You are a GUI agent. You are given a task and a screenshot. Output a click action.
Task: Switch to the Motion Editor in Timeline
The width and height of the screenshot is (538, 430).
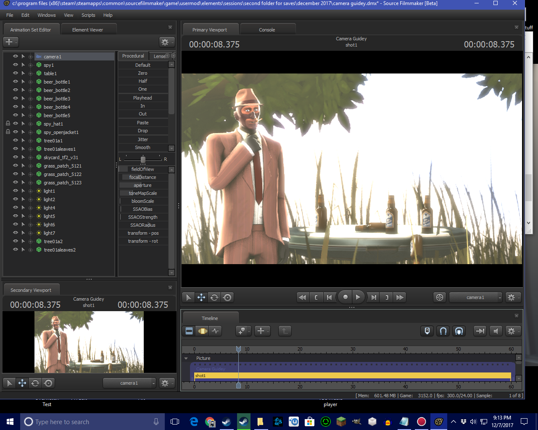pyautogui.click(x=203, y=331)
